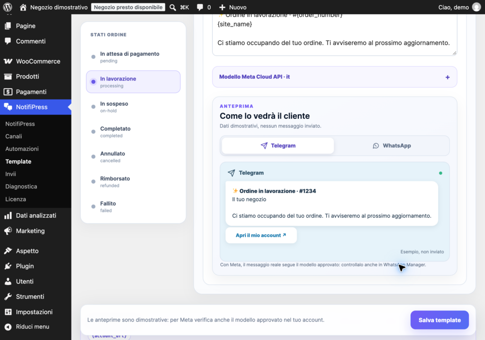Viewport: 485px width, 340px height.
Task: Click the Salva template button
Action: click(x=440, y=320)
